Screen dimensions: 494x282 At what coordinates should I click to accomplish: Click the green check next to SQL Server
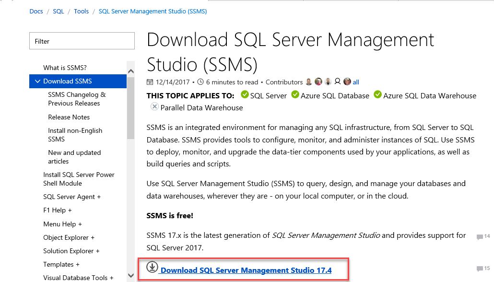pyautogui.click(x=245, y=95)
